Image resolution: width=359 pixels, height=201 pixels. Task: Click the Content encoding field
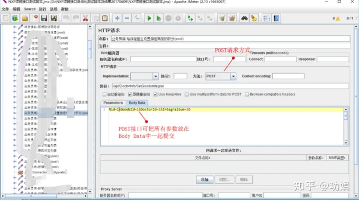[x=288, y=76]
